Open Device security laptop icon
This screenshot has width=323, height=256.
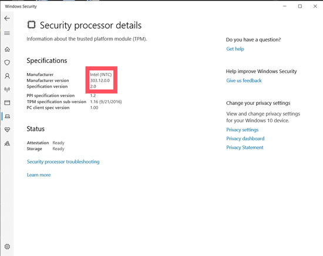click(x=8, y=117)
